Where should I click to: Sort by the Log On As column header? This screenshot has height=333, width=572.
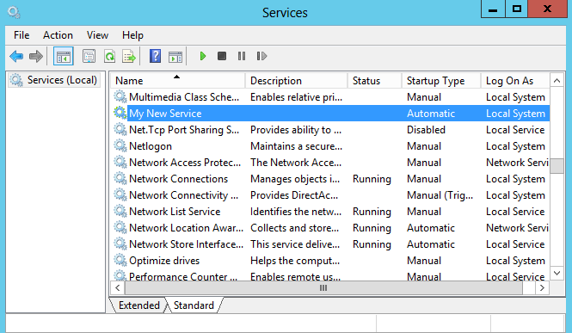pos(515,81)
